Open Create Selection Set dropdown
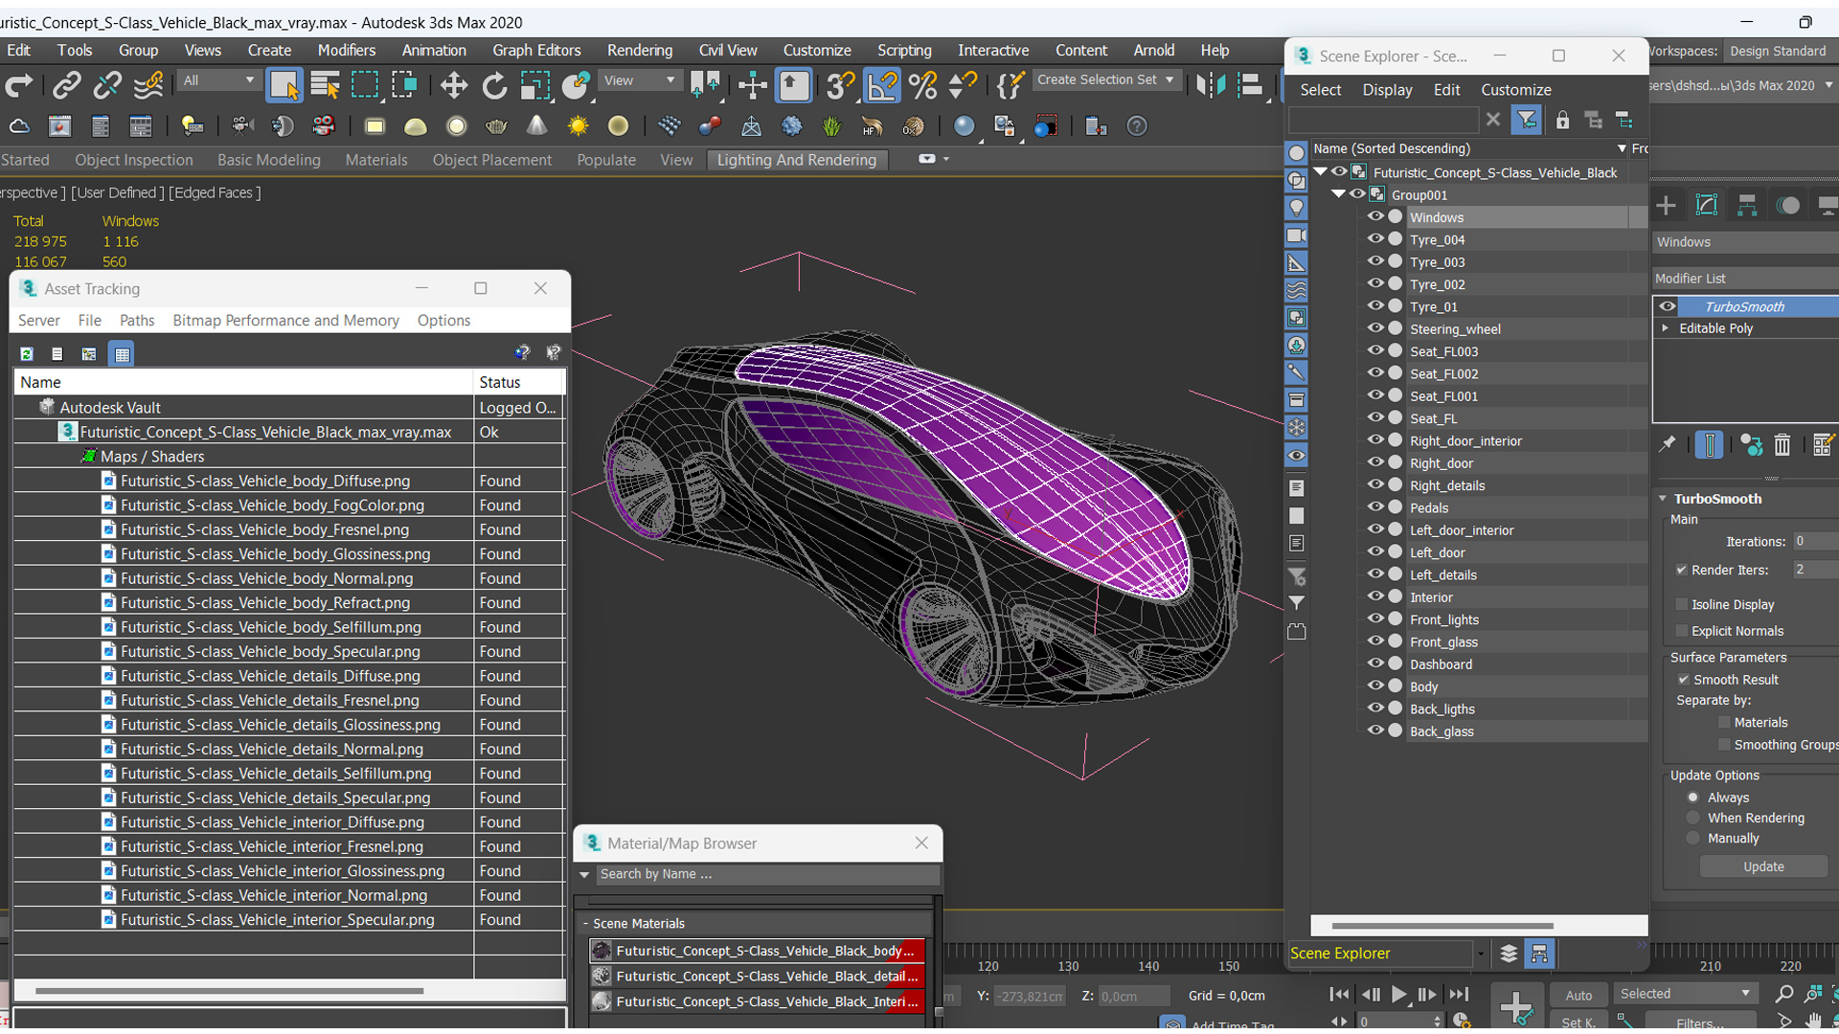 [1105, 80]
